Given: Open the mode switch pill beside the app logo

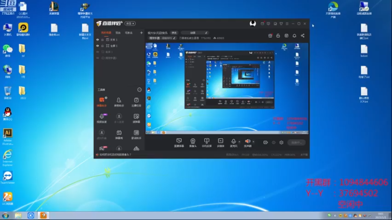Looking at the screenshot, I should click(x=130, y=23).
